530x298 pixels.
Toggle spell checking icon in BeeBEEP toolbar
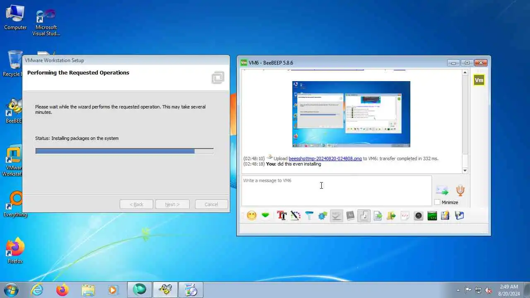[337, 216]
